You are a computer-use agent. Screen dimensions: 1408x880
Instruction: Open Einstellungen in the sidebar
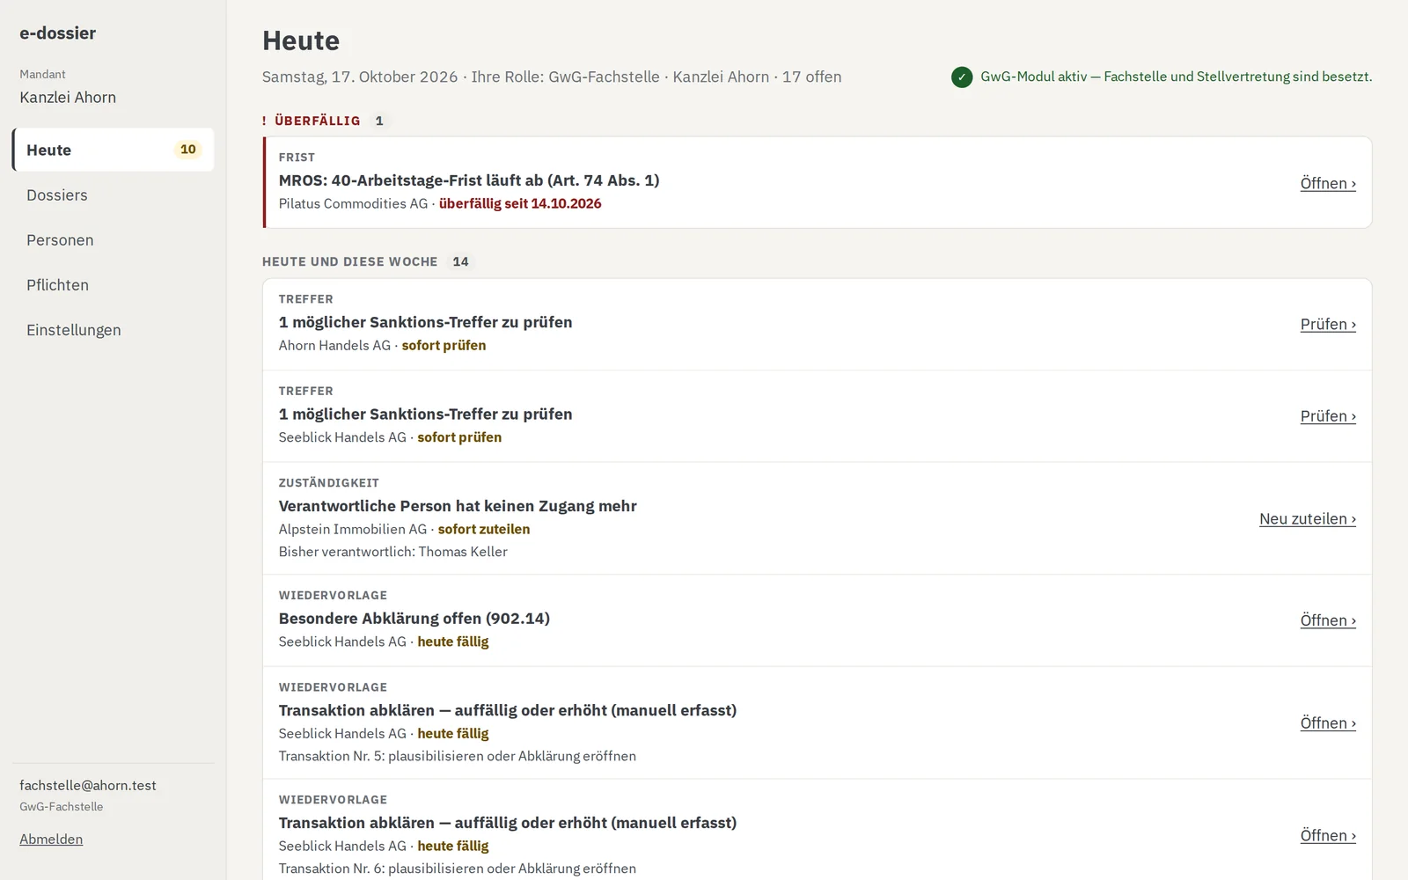(x=113, y=329)
